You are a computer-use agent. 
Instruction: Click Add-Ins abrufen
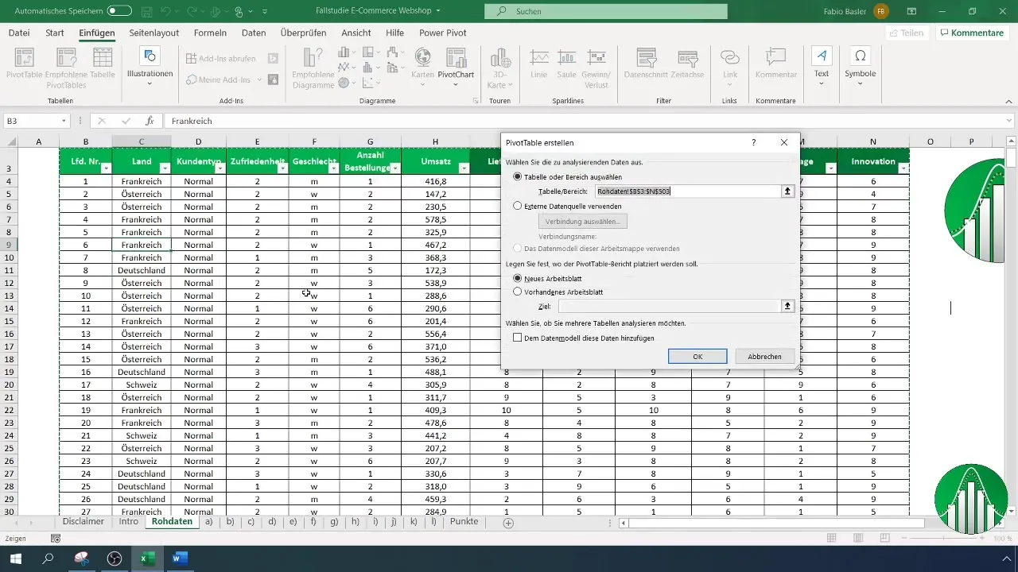tap(223, 58)
